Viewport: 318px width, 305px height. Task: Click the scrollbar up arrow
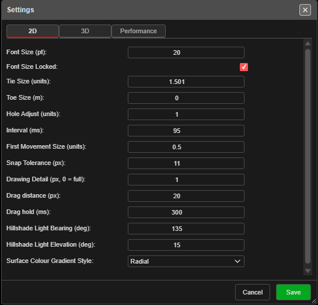(x=307, y=44)
